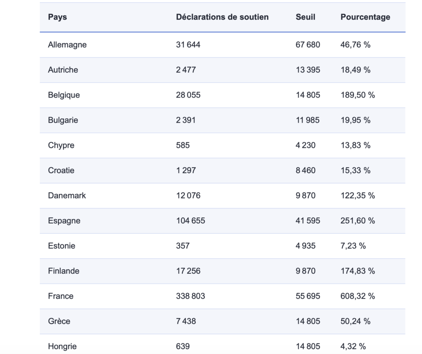Click the Pourcentage column header
This screenshot has width=422, height=354.
point(365,17)
